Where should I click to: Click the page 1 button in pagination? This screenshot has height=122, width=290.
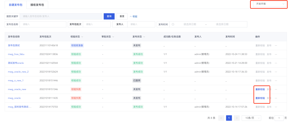tap(229, 118)
